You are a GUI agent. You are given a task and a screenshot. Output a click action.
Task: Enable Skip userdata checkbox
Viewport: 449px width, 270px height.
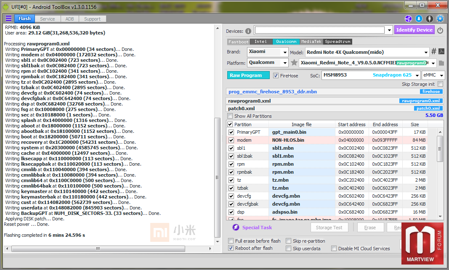[x=289, y=248]
